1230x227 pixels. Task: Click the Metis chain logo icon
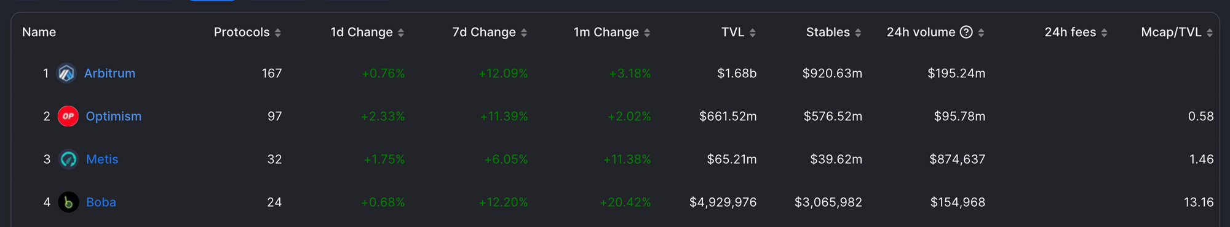(x=68, y=160)
